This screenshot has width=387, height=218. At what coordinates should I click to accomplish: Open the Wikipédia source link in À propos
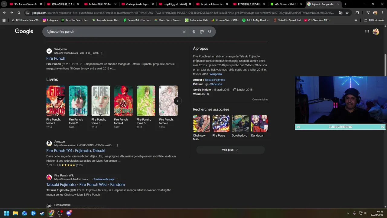(x=216, y=74)
